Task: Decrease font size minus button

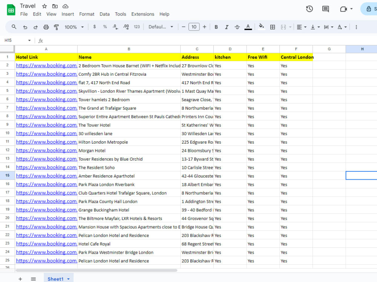Action: click(x=184, y=27)
